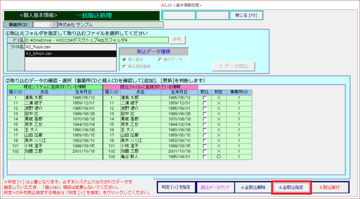
Task: Check 取込 box for 浦島 太郎
Action: [x=205, y=98]
